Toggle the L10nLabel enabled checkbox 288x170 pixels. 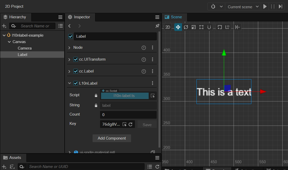point(75,83)
